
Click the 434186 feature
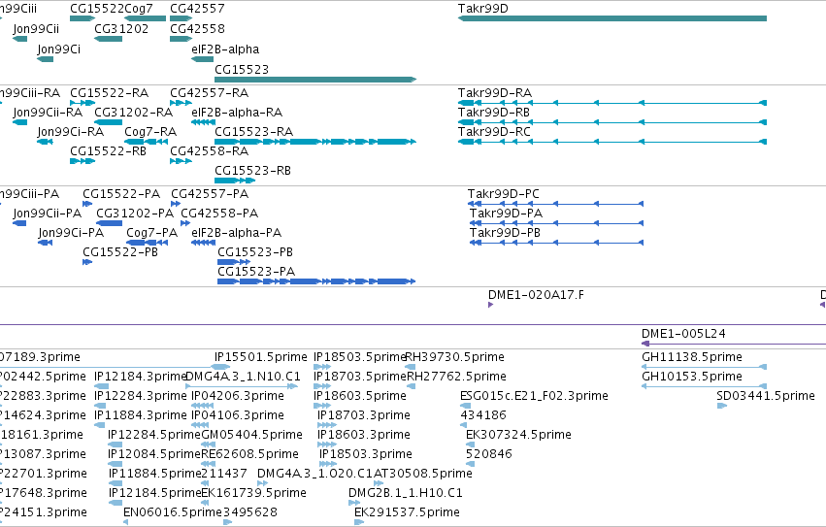[464, 425]
